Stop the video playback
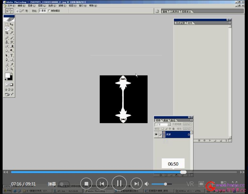This screenshot has width=248, height=194. coord(86,184)
